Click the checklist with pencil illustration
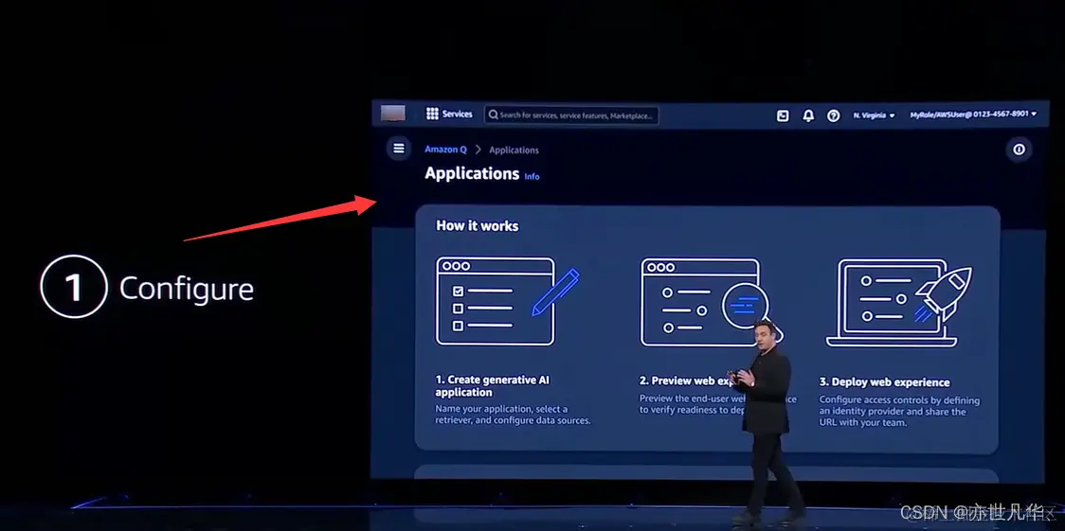1065x531 pixels. click(507, 301)
